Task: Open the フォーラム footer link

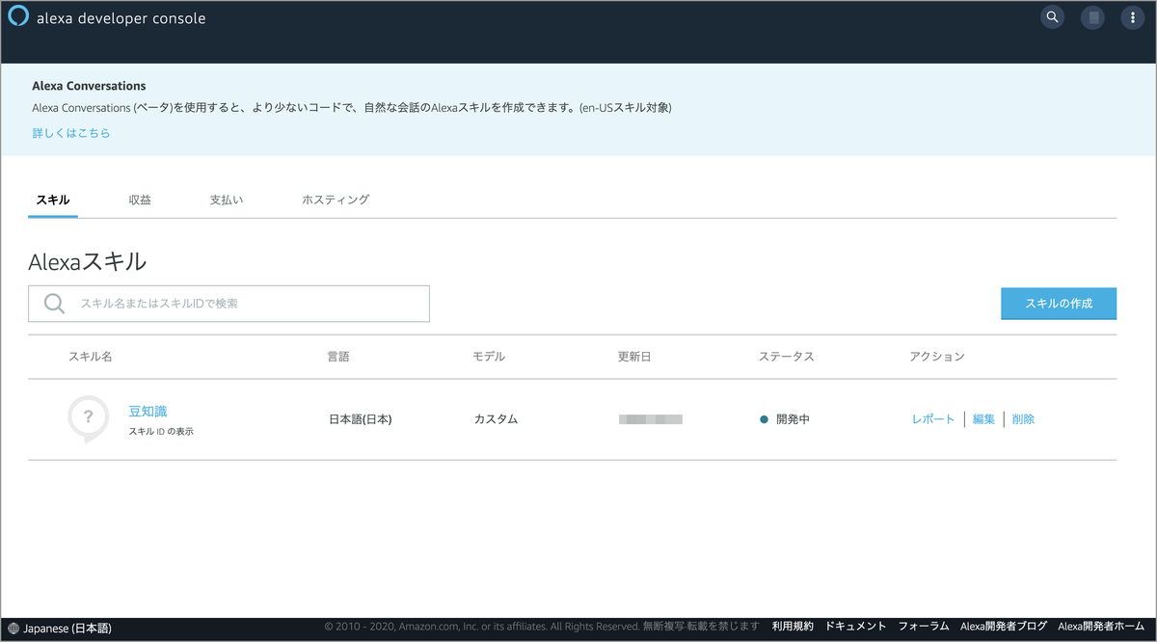Action: click(924, 627)
